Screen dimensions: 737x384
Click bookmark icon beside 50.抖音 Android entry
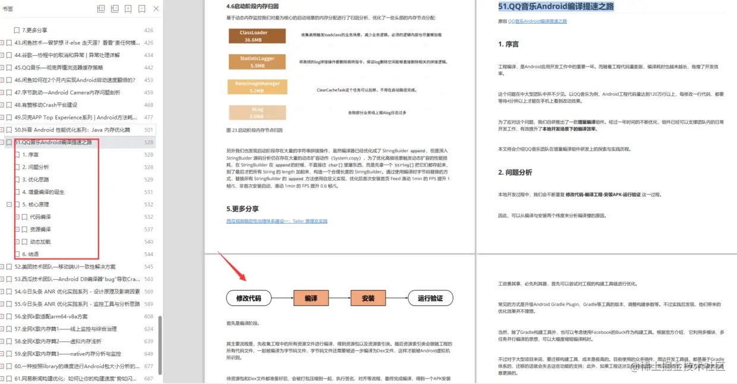[x=9, y=130]
